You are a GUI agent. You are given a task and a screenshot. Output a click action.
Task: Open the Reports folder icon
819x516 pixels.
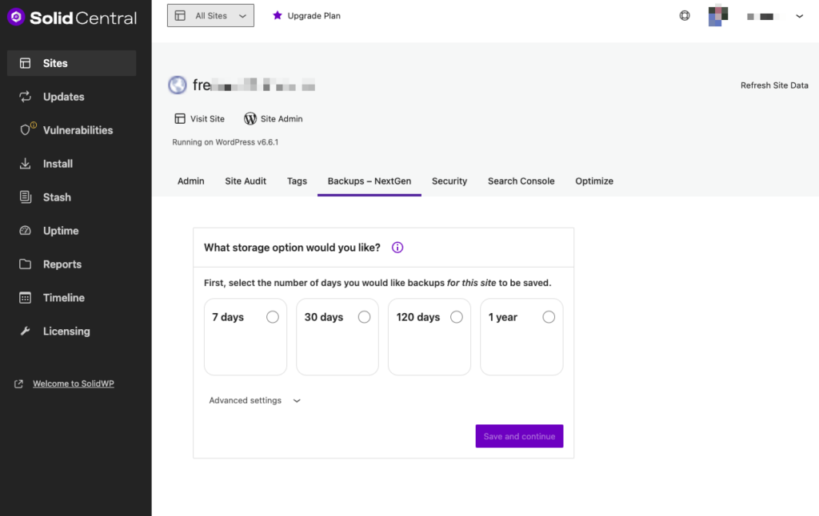(x=26, y=264)
